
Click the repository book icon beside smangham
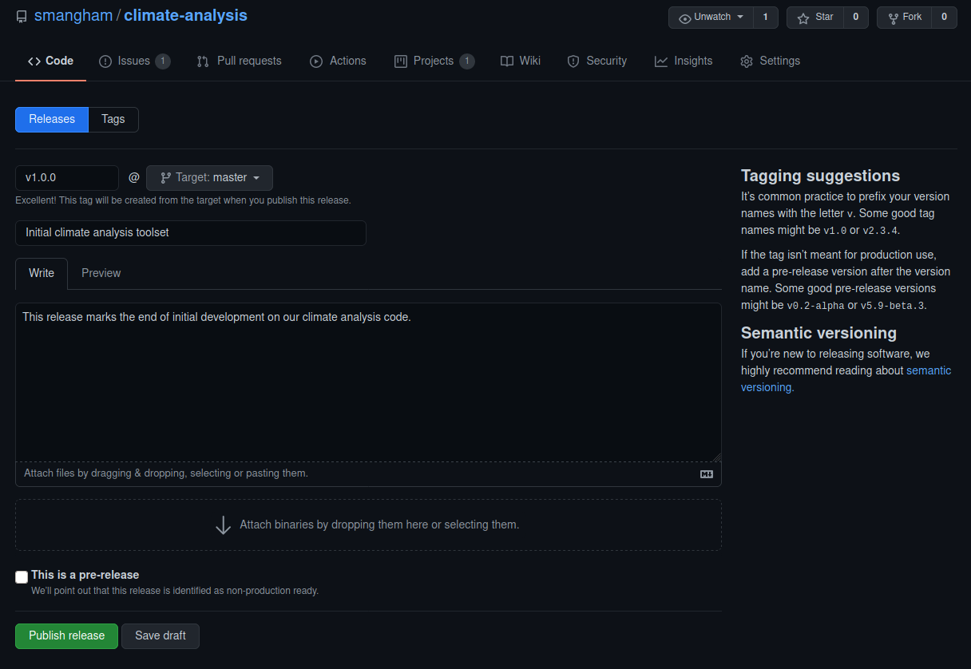(x=22, y=16)
